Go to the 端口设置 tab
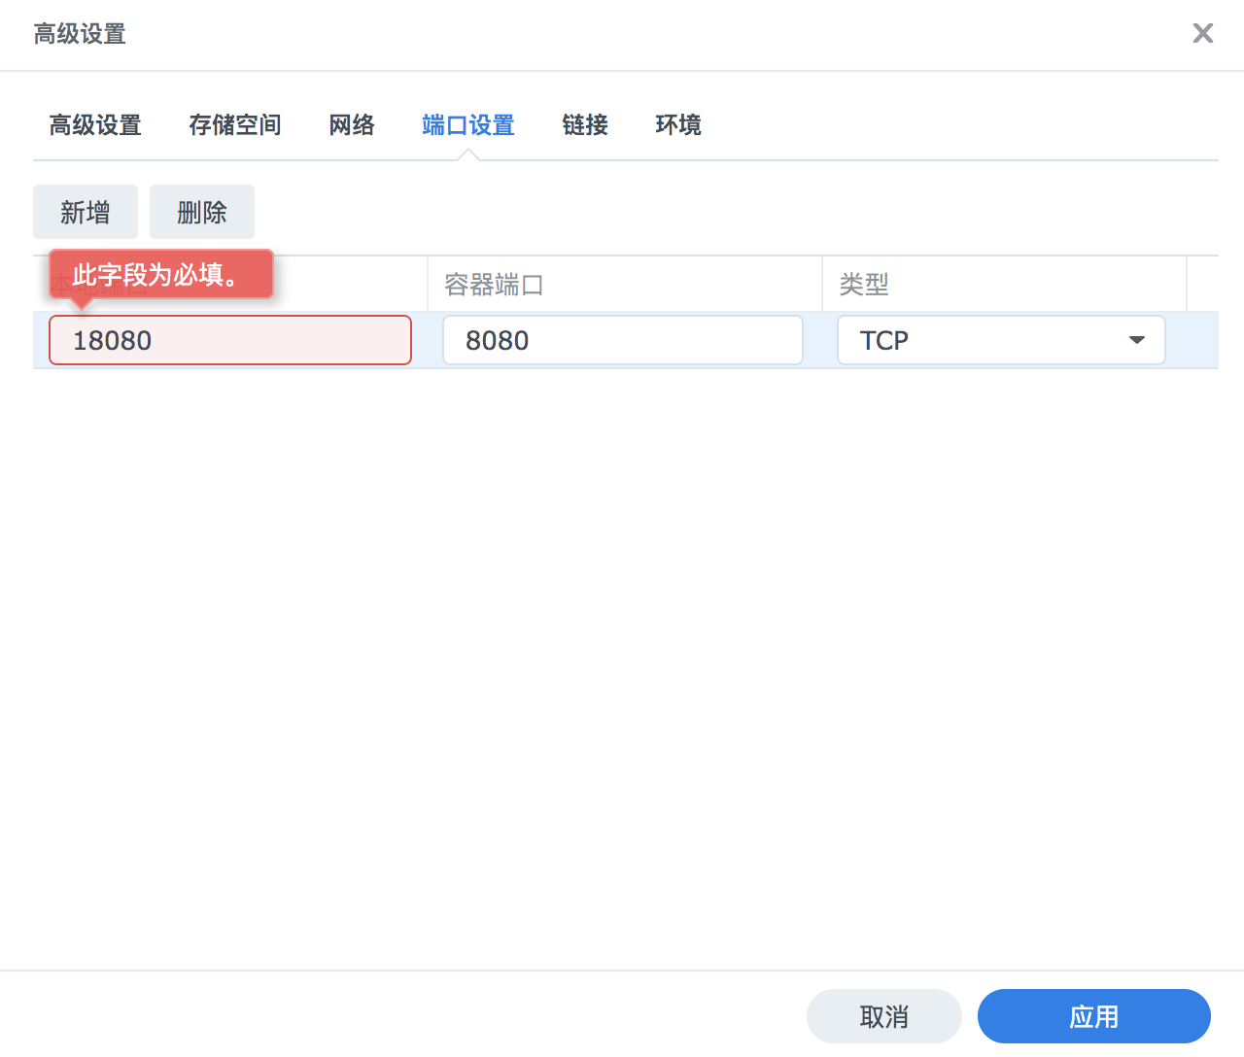The image size is (1244, 1057). click(x=468, y=125)
